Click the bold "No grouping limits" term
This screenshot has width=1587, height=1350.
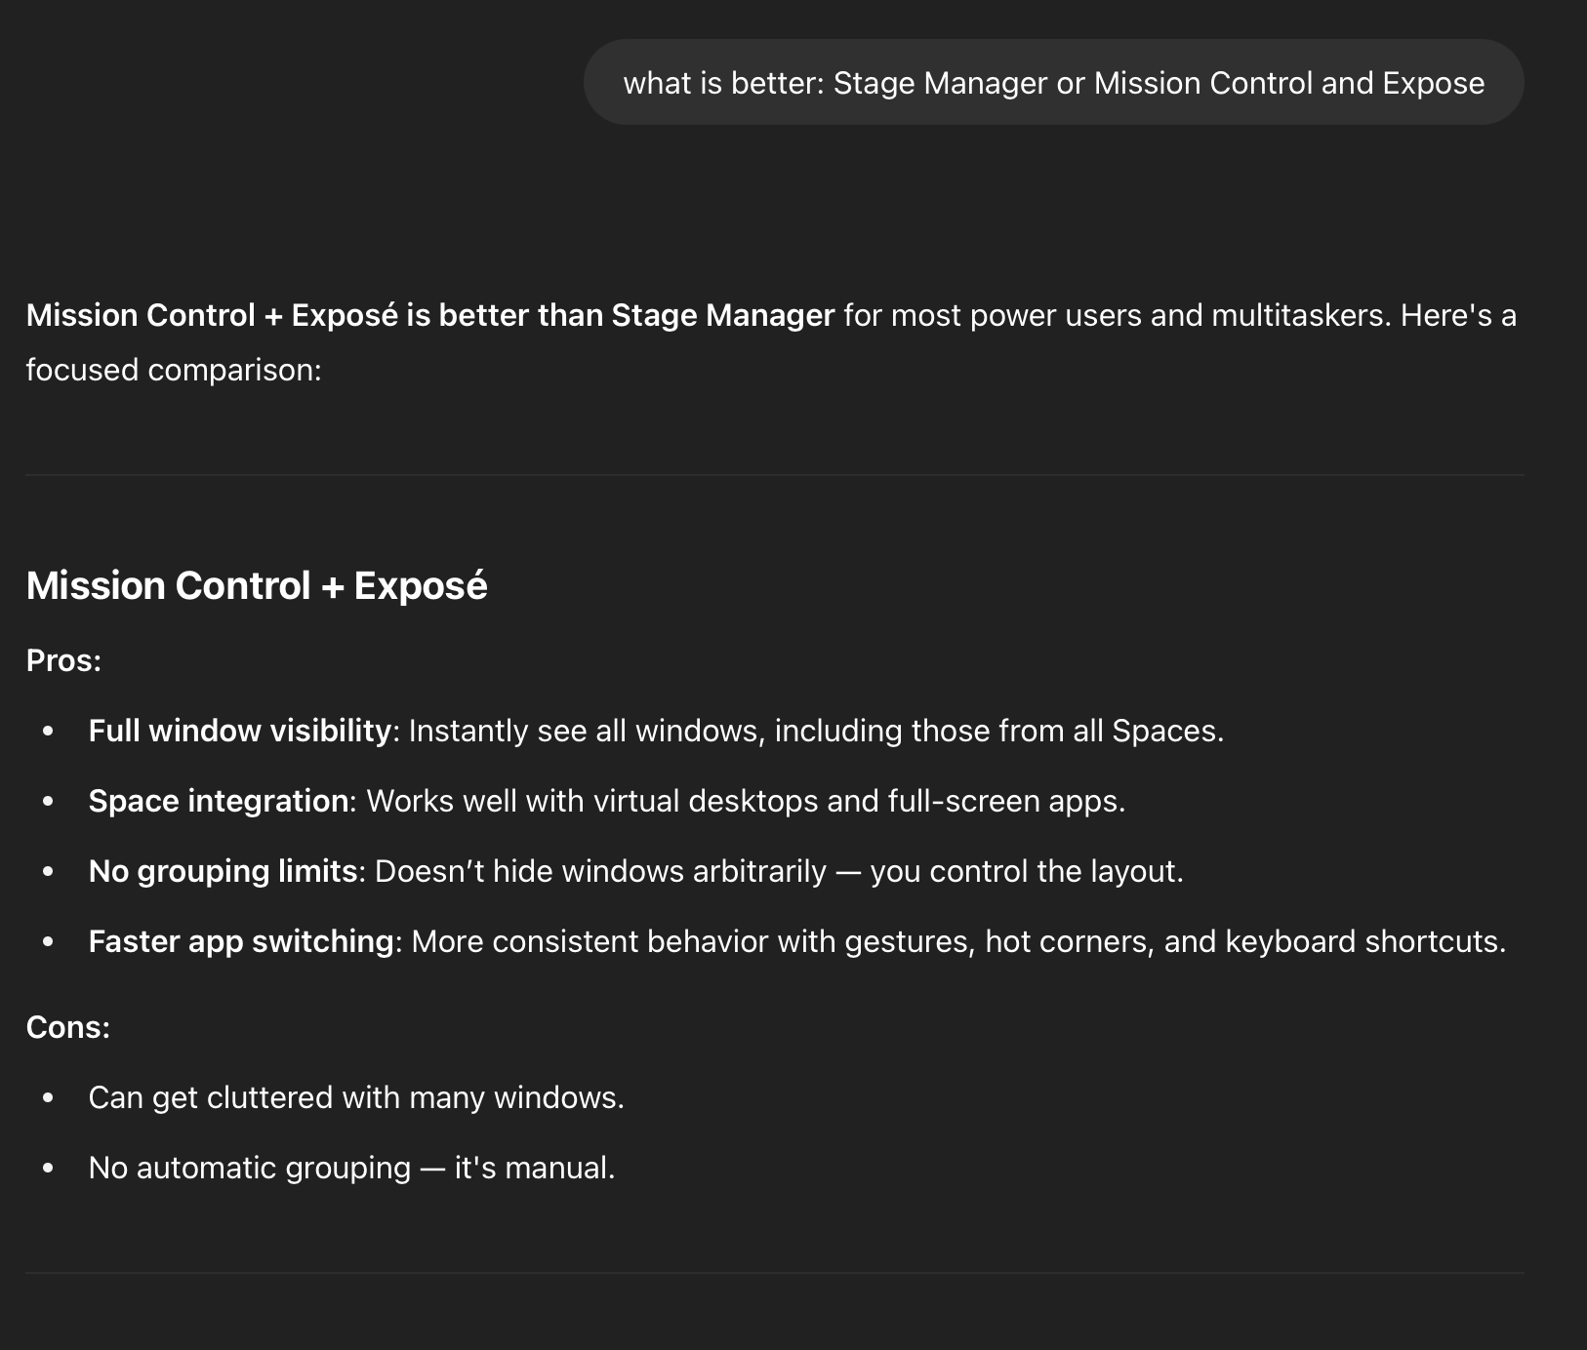click(223, 871)
